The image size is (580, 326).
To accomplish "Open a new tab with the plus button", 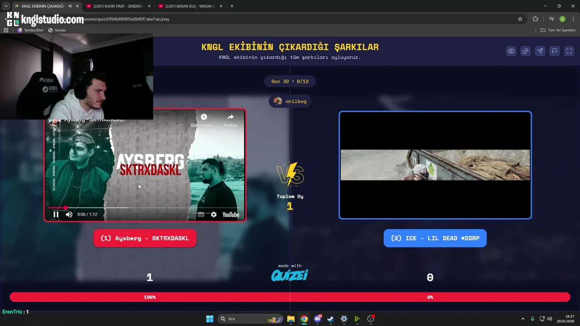I will tap(232, 6).
